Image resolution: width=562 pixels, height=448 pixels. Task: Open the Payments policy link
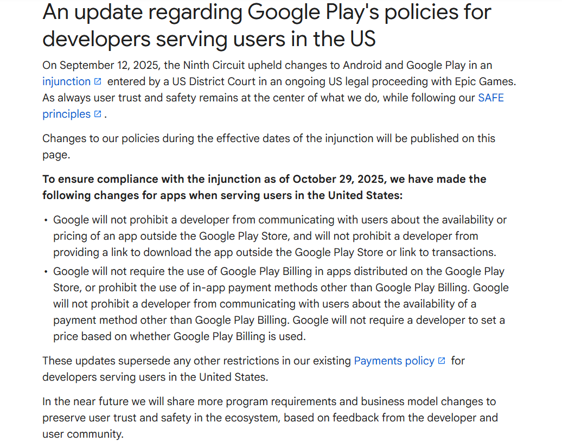(x=394, y=361)
